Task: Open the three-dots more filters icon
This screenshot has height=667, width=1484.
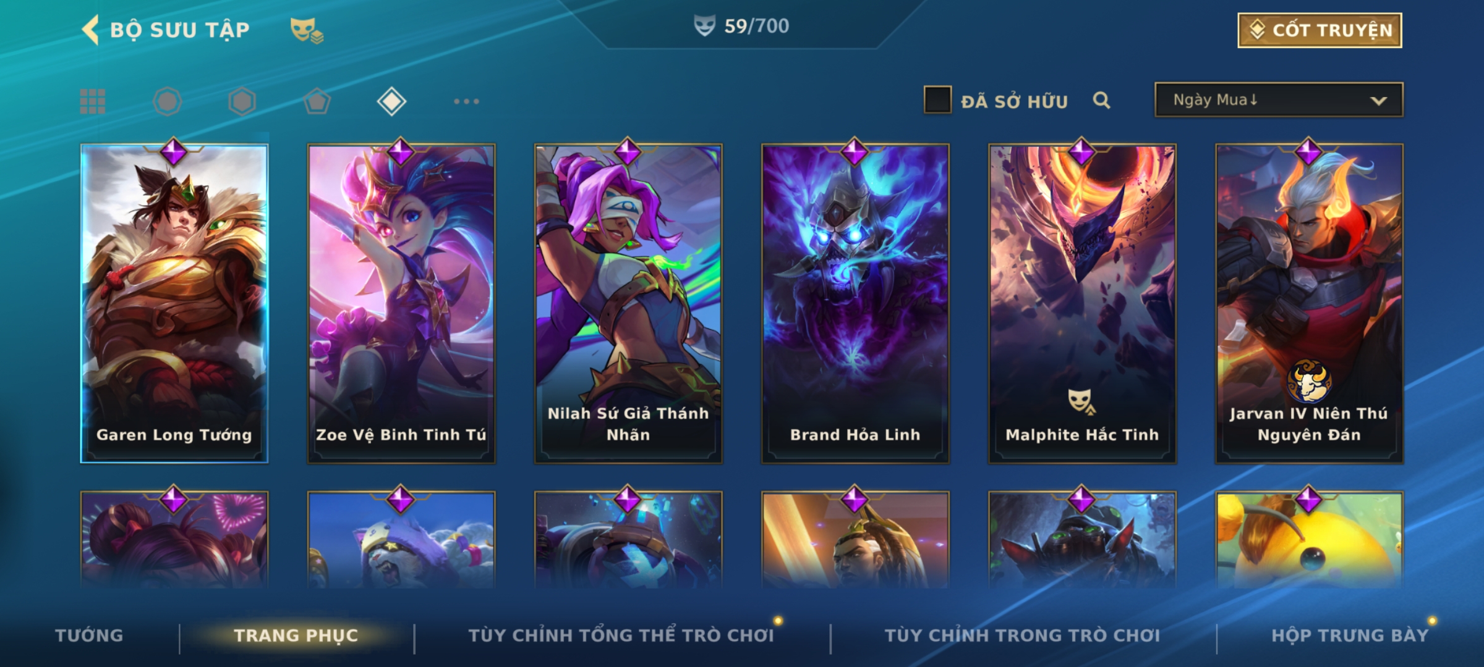Action: point(466,101)
